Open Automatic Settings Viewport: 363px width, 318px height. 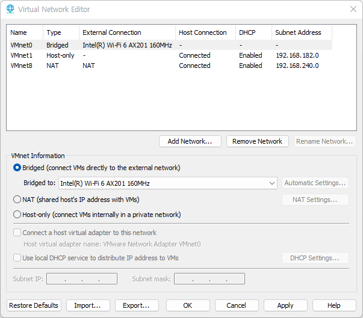pyautogui.click(x=315, y=183)
